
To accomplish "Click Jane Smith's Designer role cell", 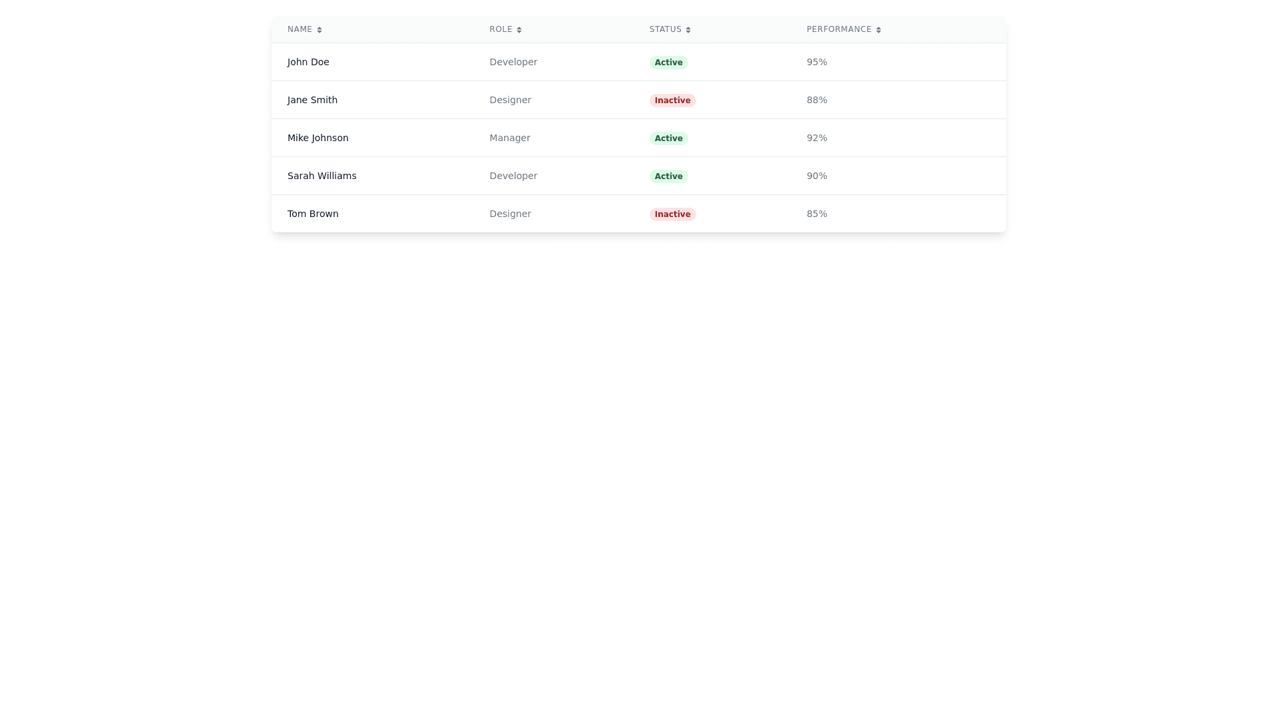I will [x=510, y=100].
